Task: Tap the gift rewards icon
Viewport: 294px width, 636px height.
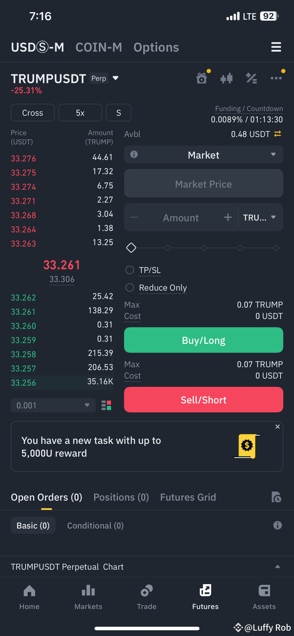Action: 202,78
